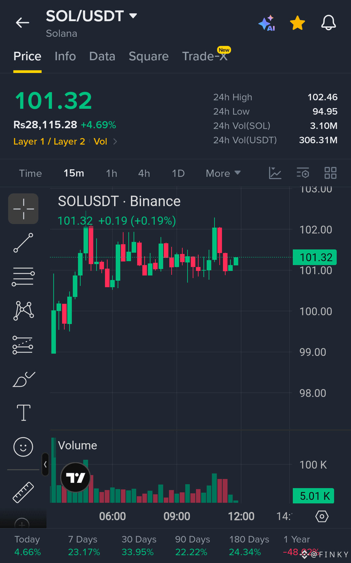This screenshot has height=563, width=351.
Task: Tap the 06:00 time axis label
Action: pos(112,516)
